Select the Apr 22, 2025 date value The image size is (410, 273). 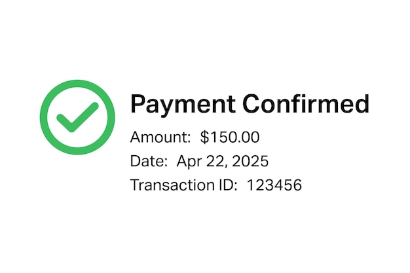click(x=223, y=162)
